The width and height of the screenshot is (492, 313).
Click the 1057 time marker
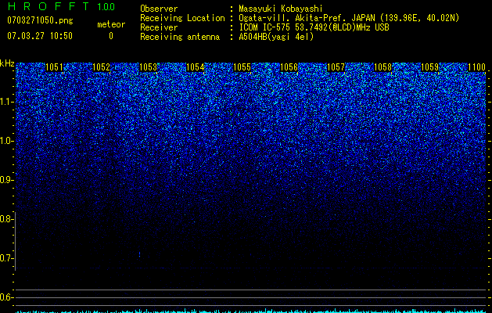pyautogui.click(x=336, y=67)
